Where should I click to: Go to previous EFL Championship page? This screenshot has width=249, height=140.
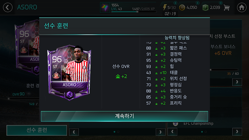pyautogui.click(x=173, y=132)
